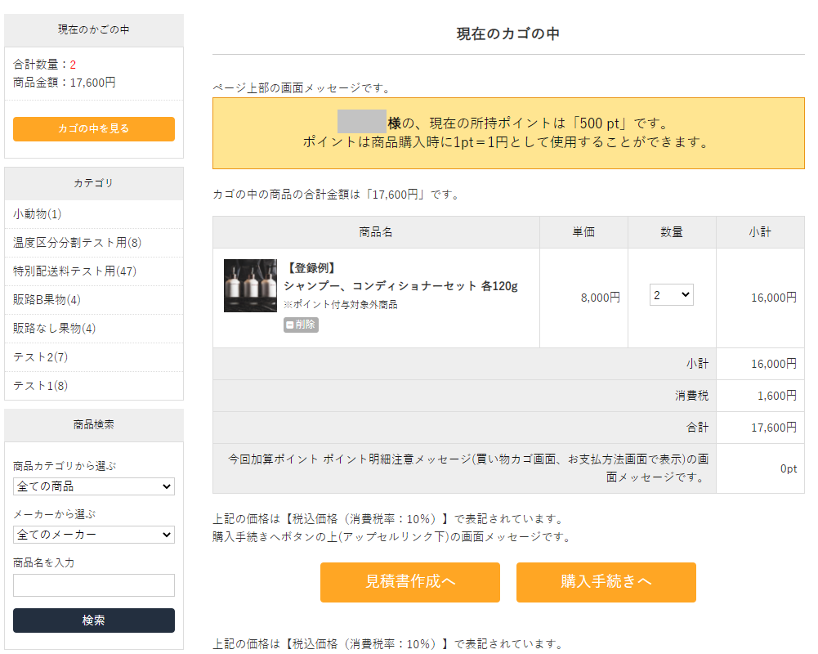Click the 商品検索 panel header
The image size is (818, 654).
click(94, 425)
